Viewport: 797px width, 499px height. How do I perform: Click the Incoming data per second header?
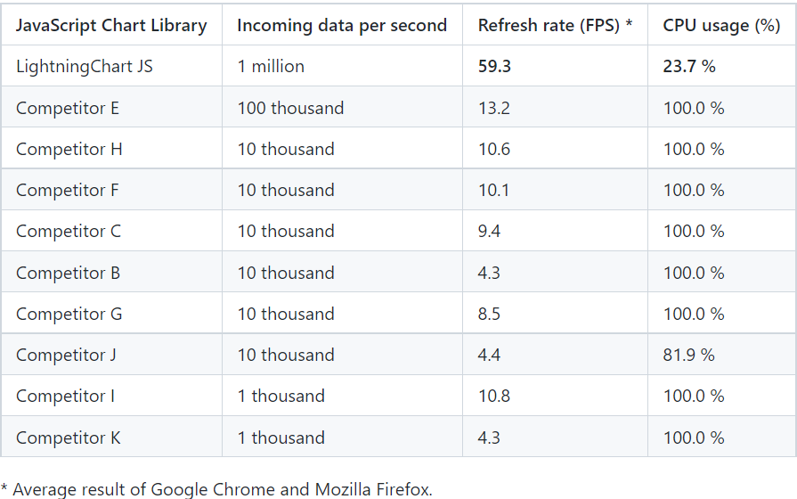pos(342,26)
